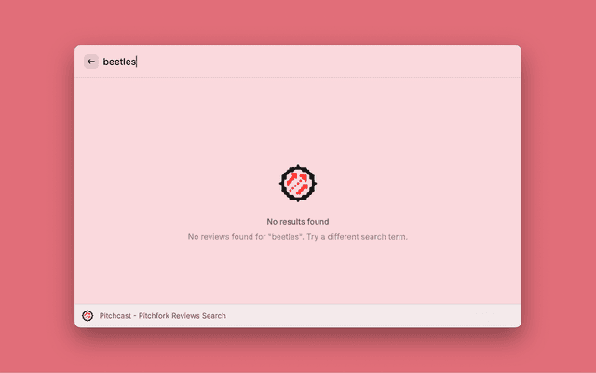The image size is (596, 373).
Task: Click the blank results area left of the logo
Action: [x=168, y=183]
